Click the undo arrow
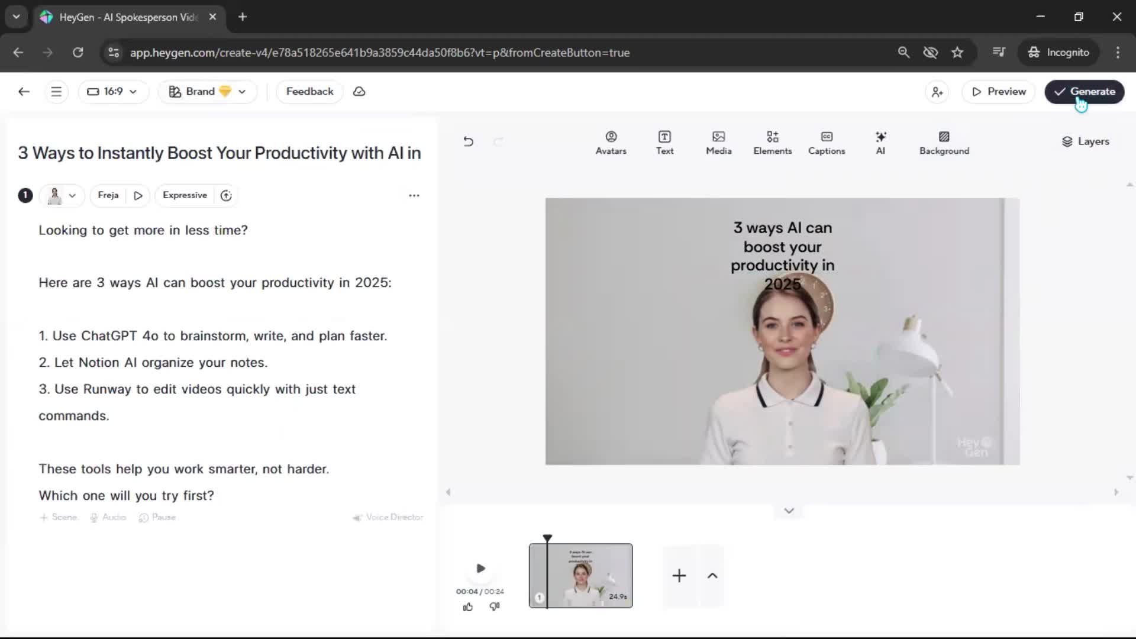This screenshot has width=1136, height=639. click(x=468, y=141)
